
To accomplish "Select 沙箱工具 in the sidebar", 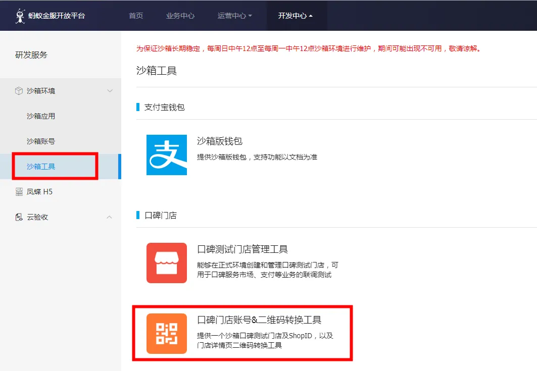I will tap(41, 167).
